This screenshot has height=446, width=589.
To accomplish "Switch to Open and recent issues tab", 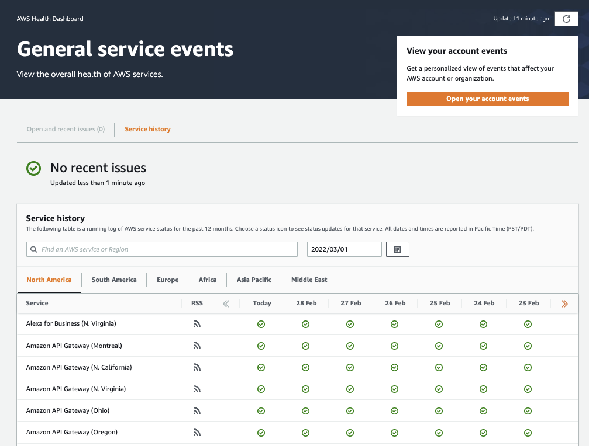I will click(x=66, y=129).
